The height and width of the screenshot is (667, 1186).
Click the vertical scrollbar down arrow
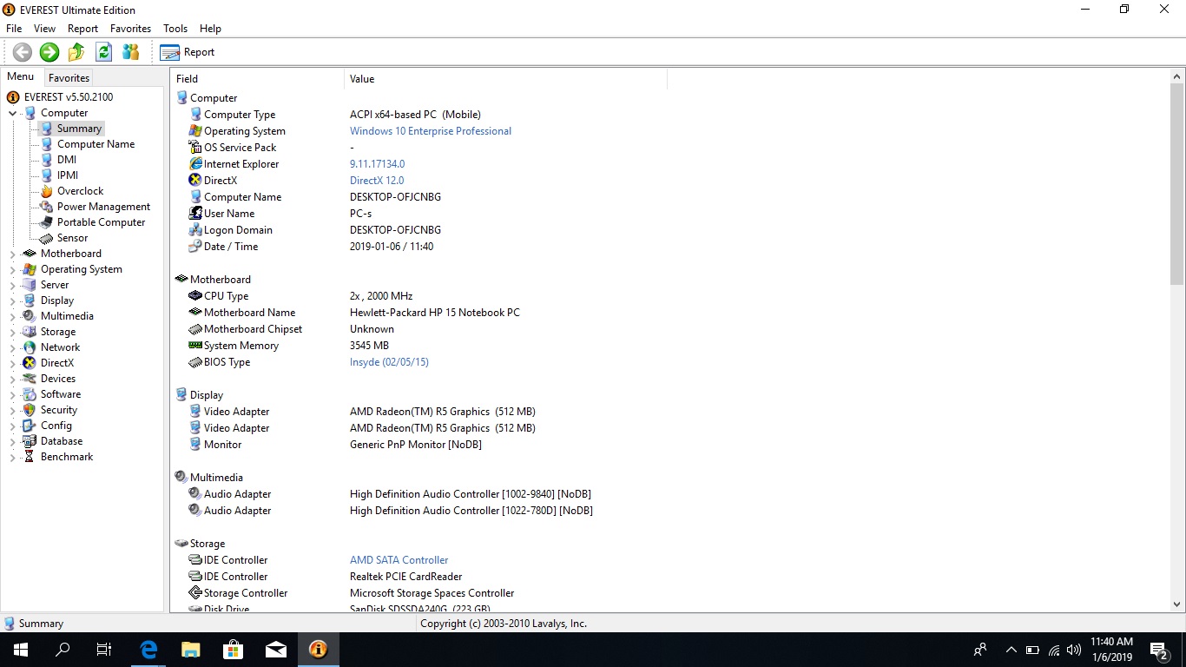1177,604
